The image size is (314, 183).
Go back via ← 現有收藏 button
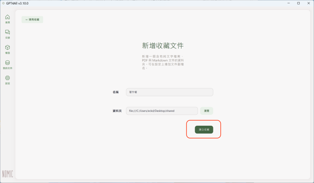coord(32,19)
